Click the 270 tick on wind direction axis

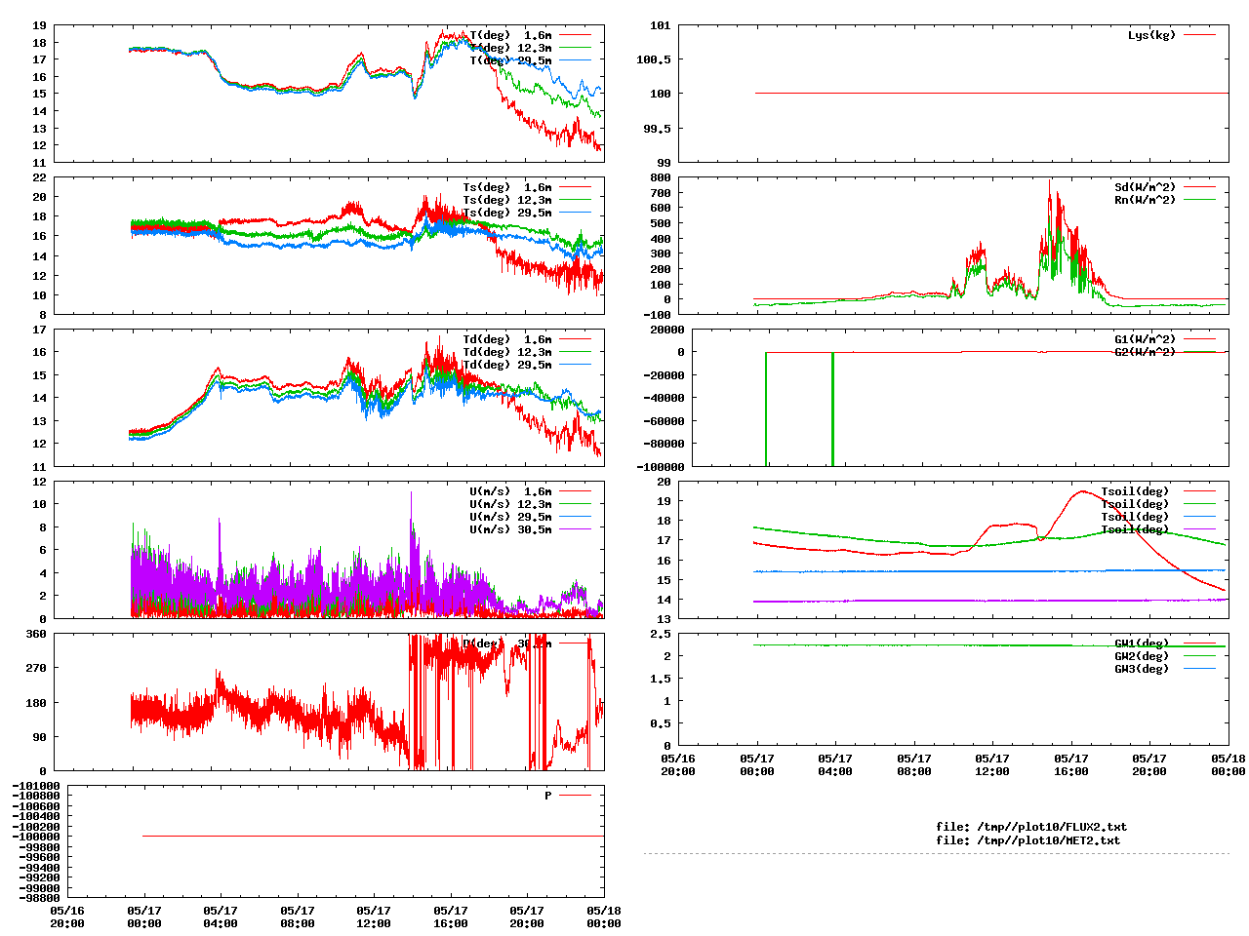coord(36,668)
